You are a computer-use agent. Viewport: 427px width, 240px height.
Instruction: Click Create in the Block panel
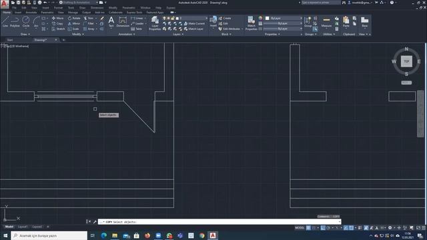(x=225, y=18)
